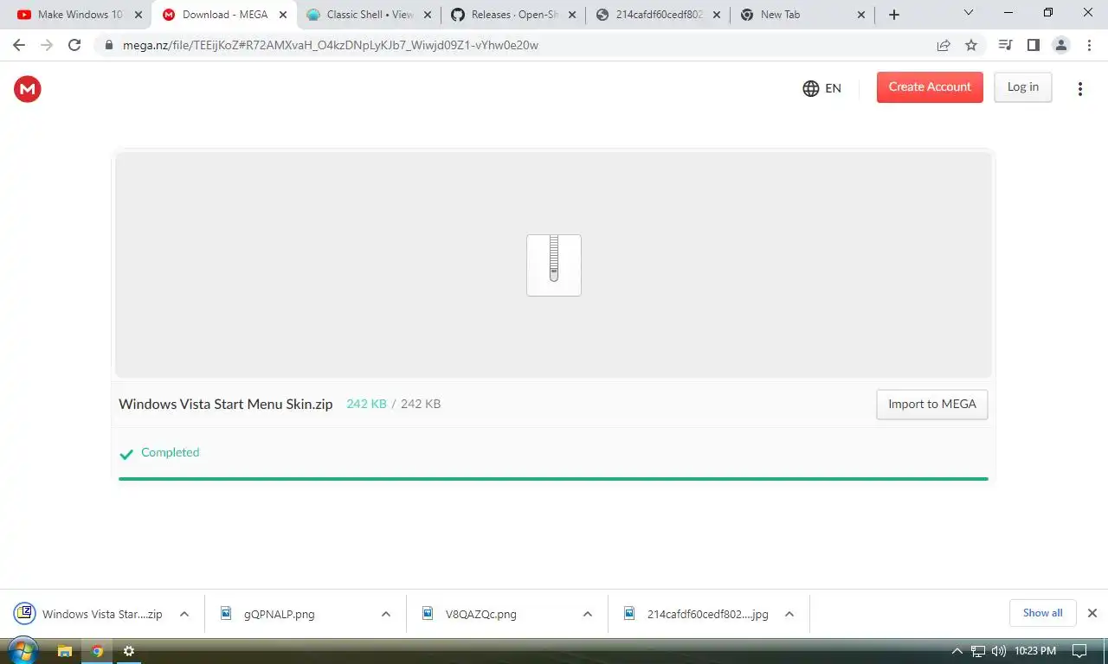Click the Create Account button

[x=930, y=87]
